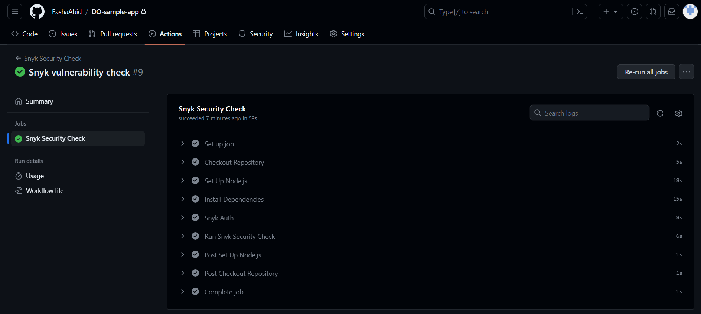This screenshot has width=701, height=314.
Task: Open the Issues icon in the top header
Action: pyautogui.click(x=635, y=11)
